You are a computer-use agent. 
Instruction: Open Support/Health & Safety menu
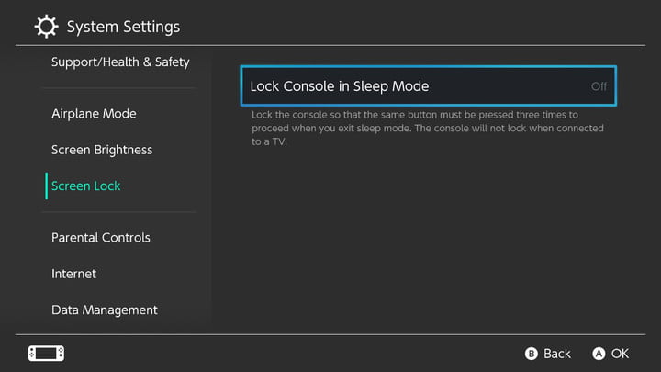pos(120,62)
